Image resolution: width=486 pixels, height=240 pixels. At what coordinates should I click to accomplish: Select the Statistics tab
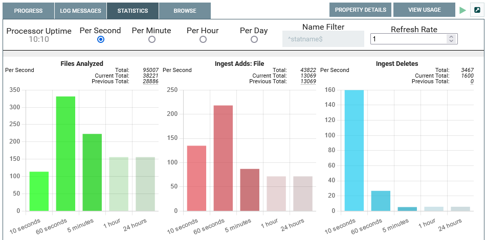point(132,11)
